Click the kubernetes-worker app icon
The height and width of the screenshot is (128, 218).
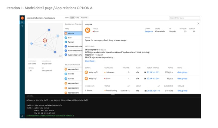click(66, 55)
